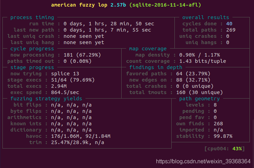
Task: Click the 'process timing' section header
Action: click(x=32, y=17)
